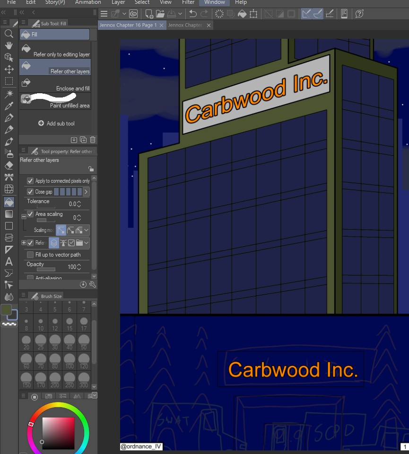This screenshot has width=409, height=454.
Task: Select the olive main color swatch
Action: (7, 310)
